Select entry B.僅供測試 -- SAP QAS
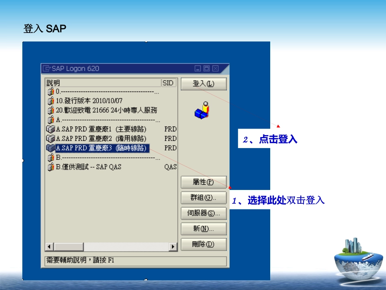Viewport: 386px width, 290px height. tap(89, 167)
